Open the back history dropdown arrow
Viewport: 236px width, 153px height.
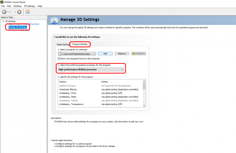click(14, 12)
